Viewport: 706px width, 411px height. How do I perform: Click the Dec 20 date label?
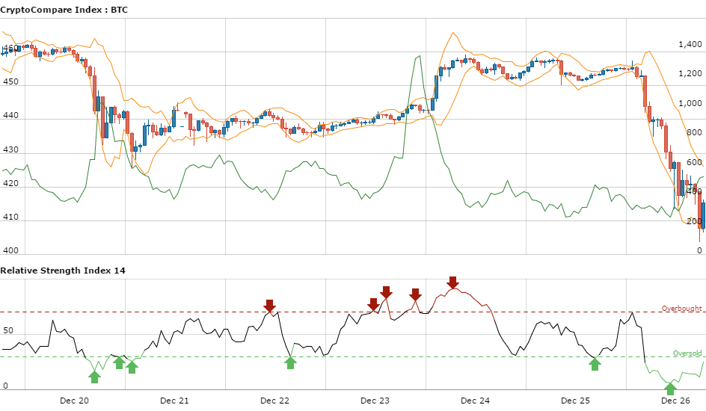[74, 401]
